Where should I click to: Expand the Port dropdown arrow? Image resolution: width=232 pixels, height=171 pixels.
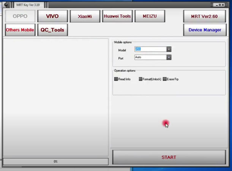[169, 57]
